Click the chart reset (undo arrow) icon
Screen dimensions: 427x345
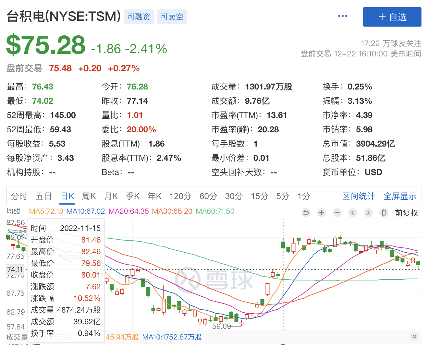(x=306, y=213)
